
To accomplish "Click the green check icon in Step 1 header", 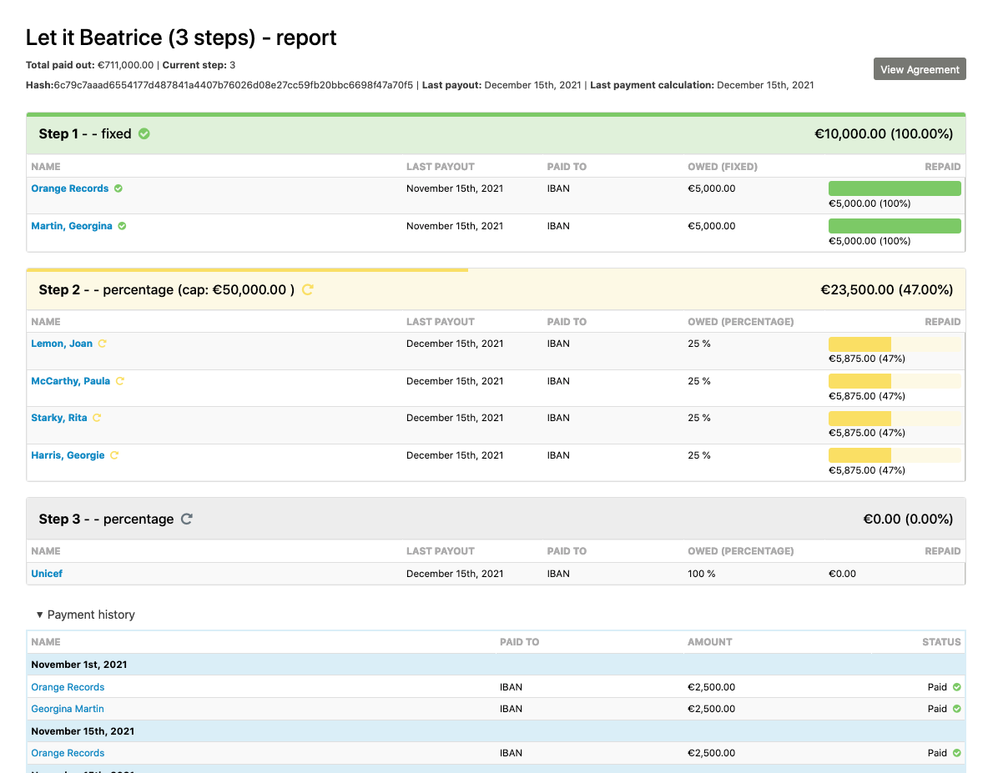I will pos(143,133).
